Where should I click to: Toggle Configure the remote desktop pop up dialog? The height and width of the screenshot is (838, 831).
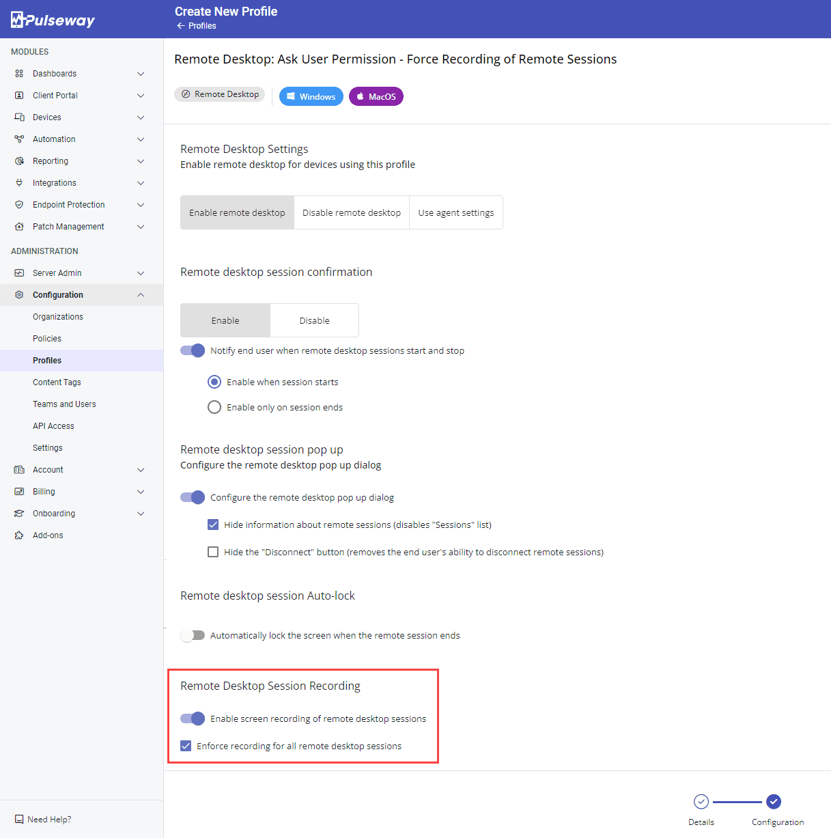click(193, 497)
